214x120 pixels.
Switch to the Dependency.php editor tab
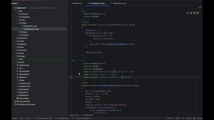click(x=118, y=3)
